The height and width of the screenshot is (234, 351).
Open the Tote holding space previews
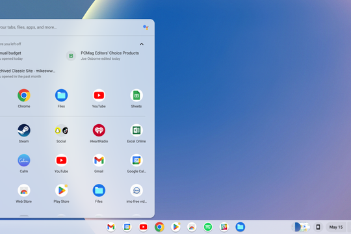[x=301, y=227]
